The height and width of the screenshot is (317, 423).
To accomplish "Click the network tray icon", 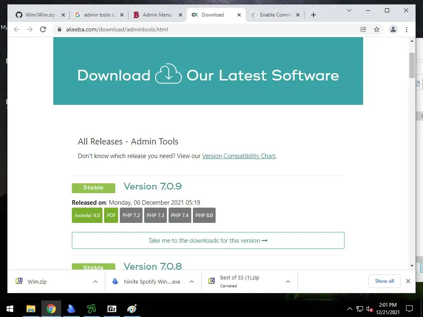I will (360, 309).
